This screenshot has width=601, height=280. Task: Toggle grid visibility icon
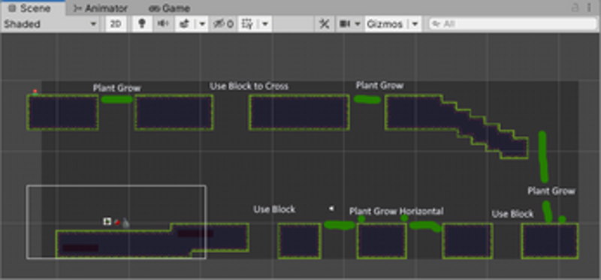click(x=248, y=24)
